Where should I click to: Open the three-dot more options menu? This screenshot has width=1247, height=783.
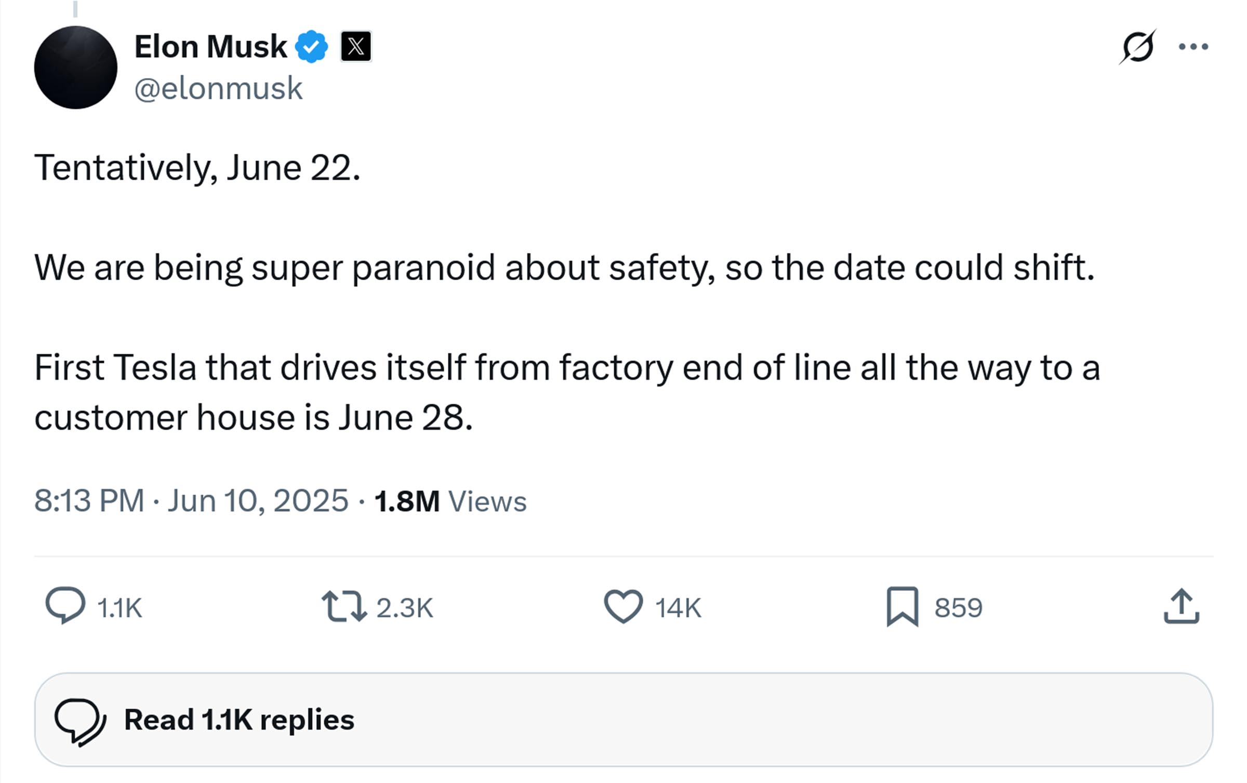pyautogui.click(x=1193, y=47)
